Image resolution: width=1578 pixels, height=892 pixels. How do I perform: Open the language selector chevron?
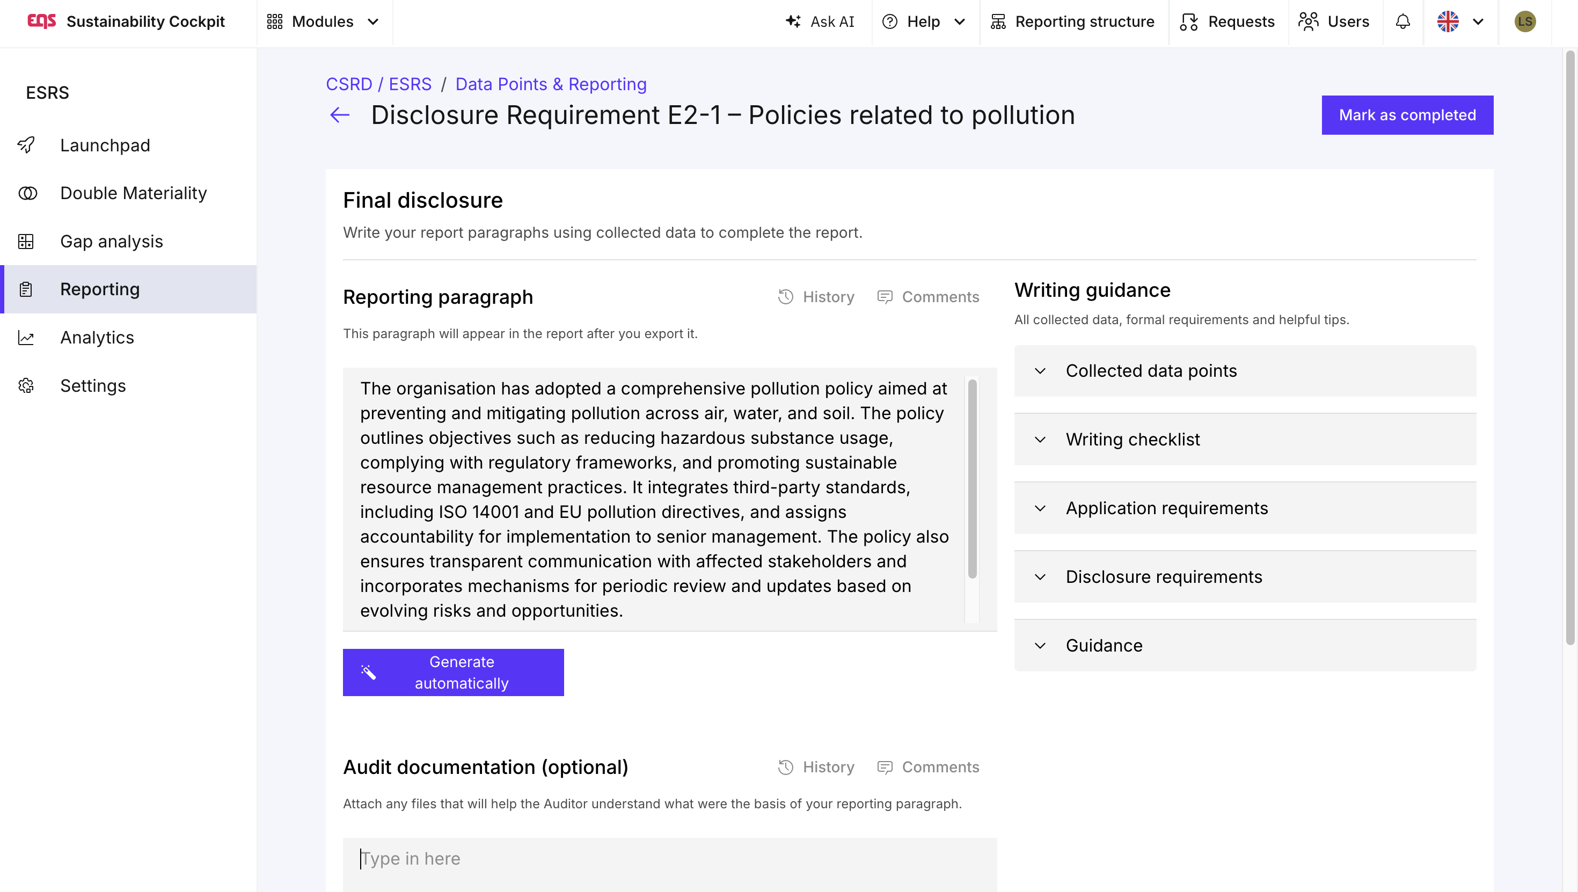pos(1478,21)
